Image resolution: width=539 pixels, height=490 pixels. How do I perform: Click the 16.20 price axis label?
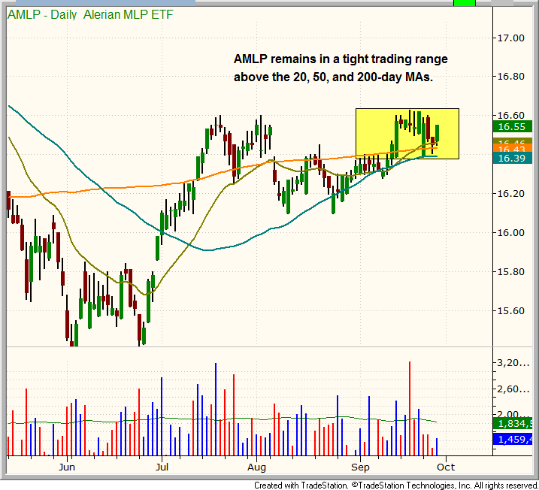tap(511, 193)
